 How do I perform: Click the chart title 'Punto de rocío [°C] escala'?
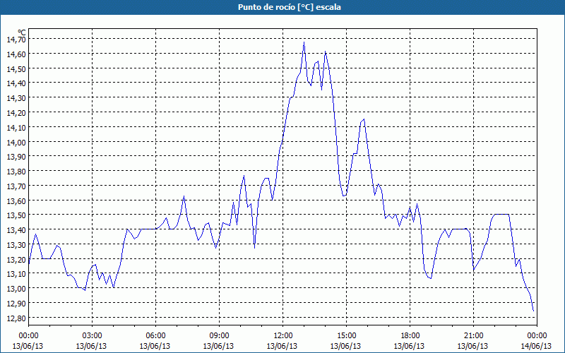290,7
